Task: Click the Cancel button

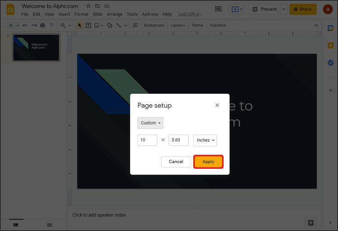Action: pyautogui.click(x=176, y=162)
